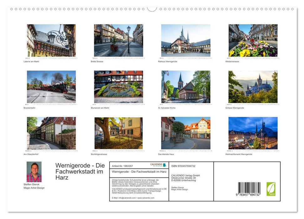Toggle the Laterne am Markt caption label

[x=31, y=61]
